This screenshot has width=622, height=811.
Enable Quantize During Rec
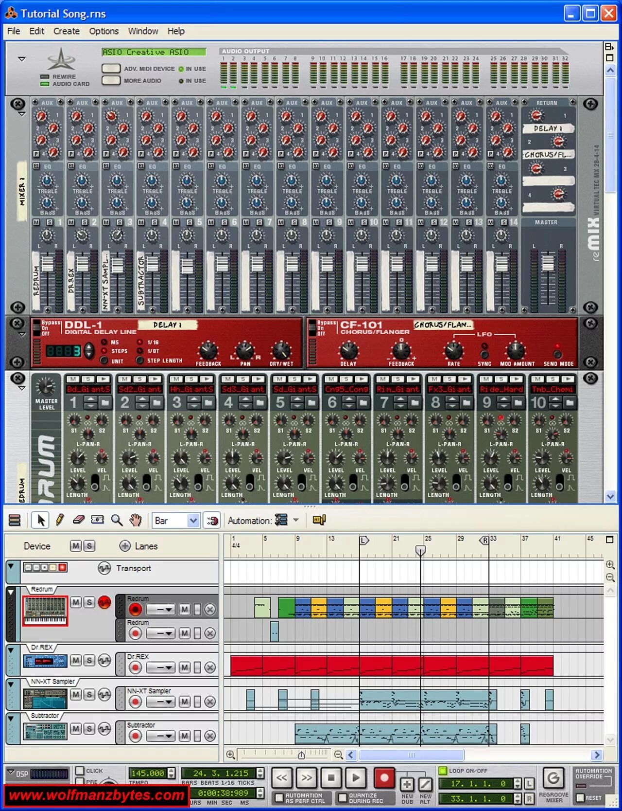(x=343, y=797)
